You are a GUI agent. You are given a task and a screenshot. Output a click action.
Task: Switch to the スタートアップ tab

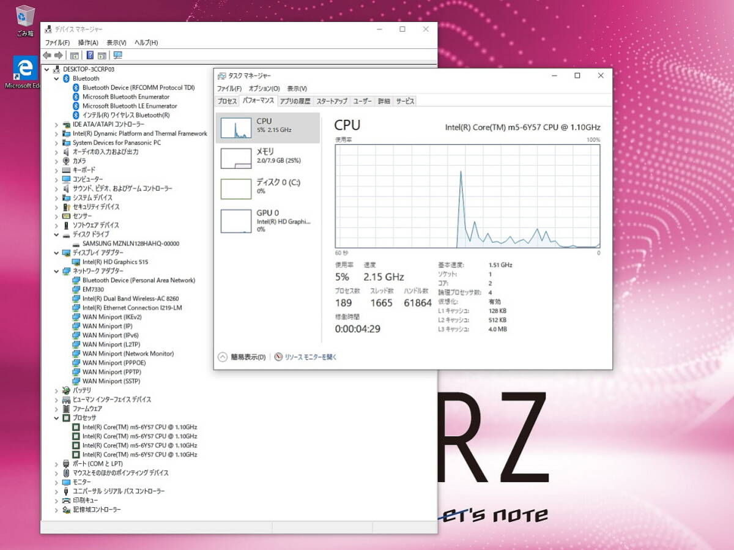pos(332,101)
